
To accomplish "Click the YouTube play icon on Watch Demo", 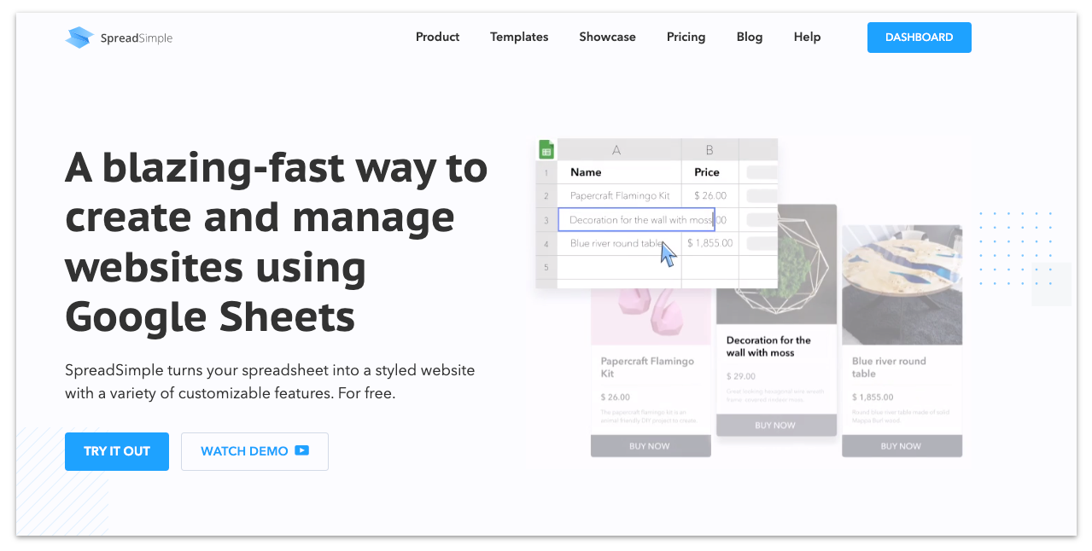I will [300, 451].
